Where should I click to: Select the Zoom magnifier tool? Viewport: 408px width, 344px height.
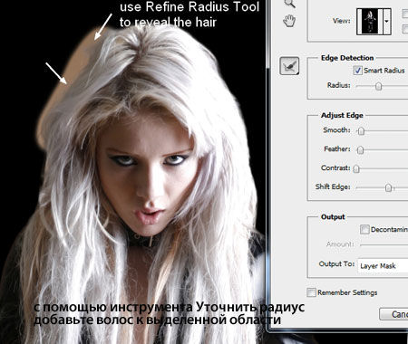click(289, 3)
